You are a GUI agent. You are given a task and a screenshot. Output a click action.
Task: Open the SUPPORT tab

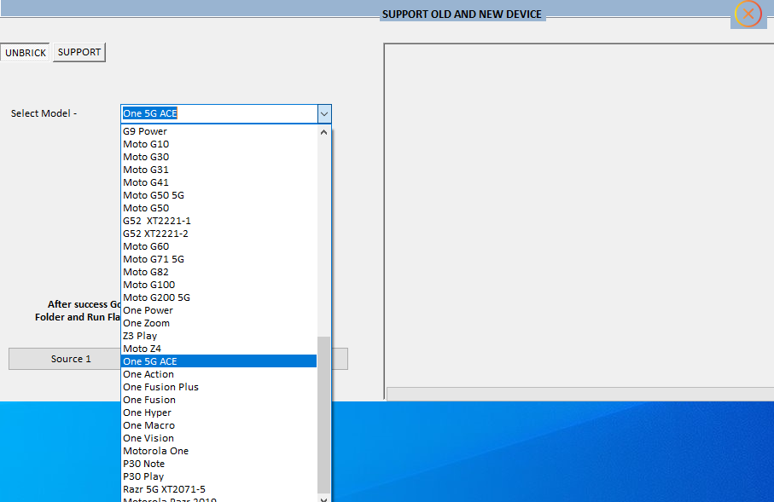pyautogui.click(x=79, y=52)
